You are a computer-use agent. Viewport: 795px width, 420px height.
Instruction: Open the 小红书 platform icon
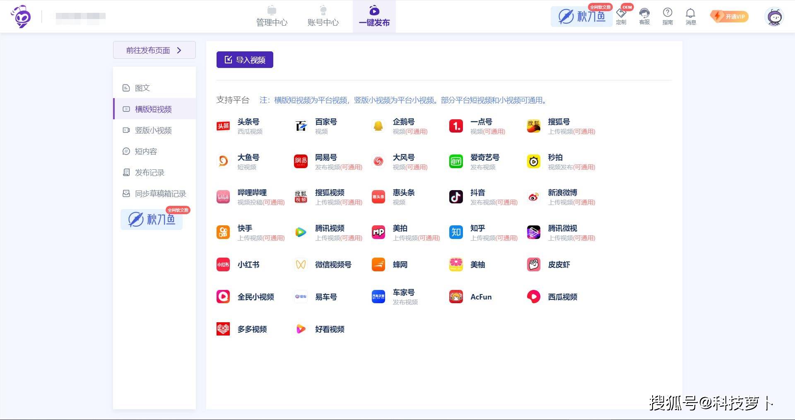tap(223, 264)
